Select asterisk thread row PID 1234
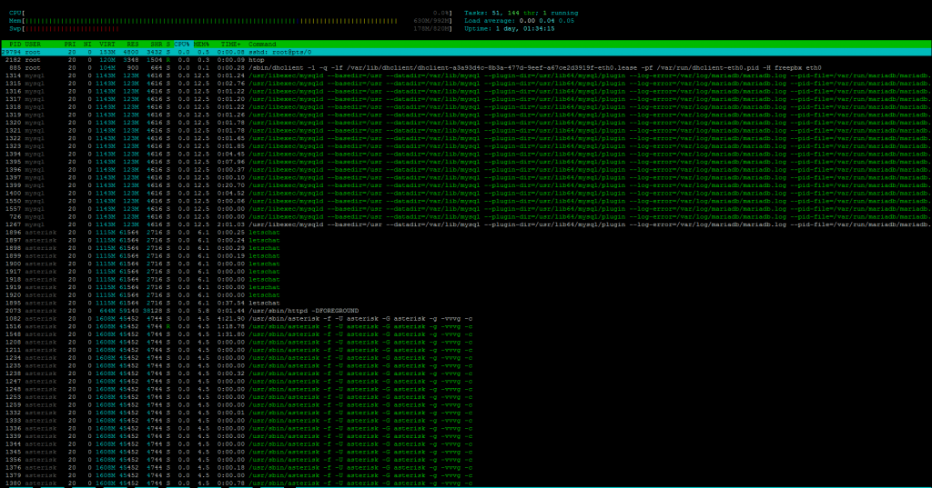932x488 pixels. (466, 358)
